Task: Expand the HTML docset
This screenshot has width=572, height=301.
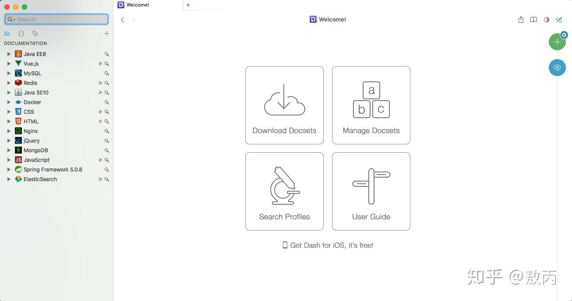Action: click(9, 122)
